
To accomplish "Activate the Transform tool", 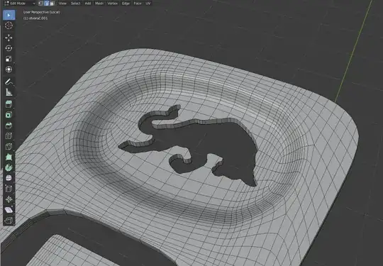I will pos(9,70).
